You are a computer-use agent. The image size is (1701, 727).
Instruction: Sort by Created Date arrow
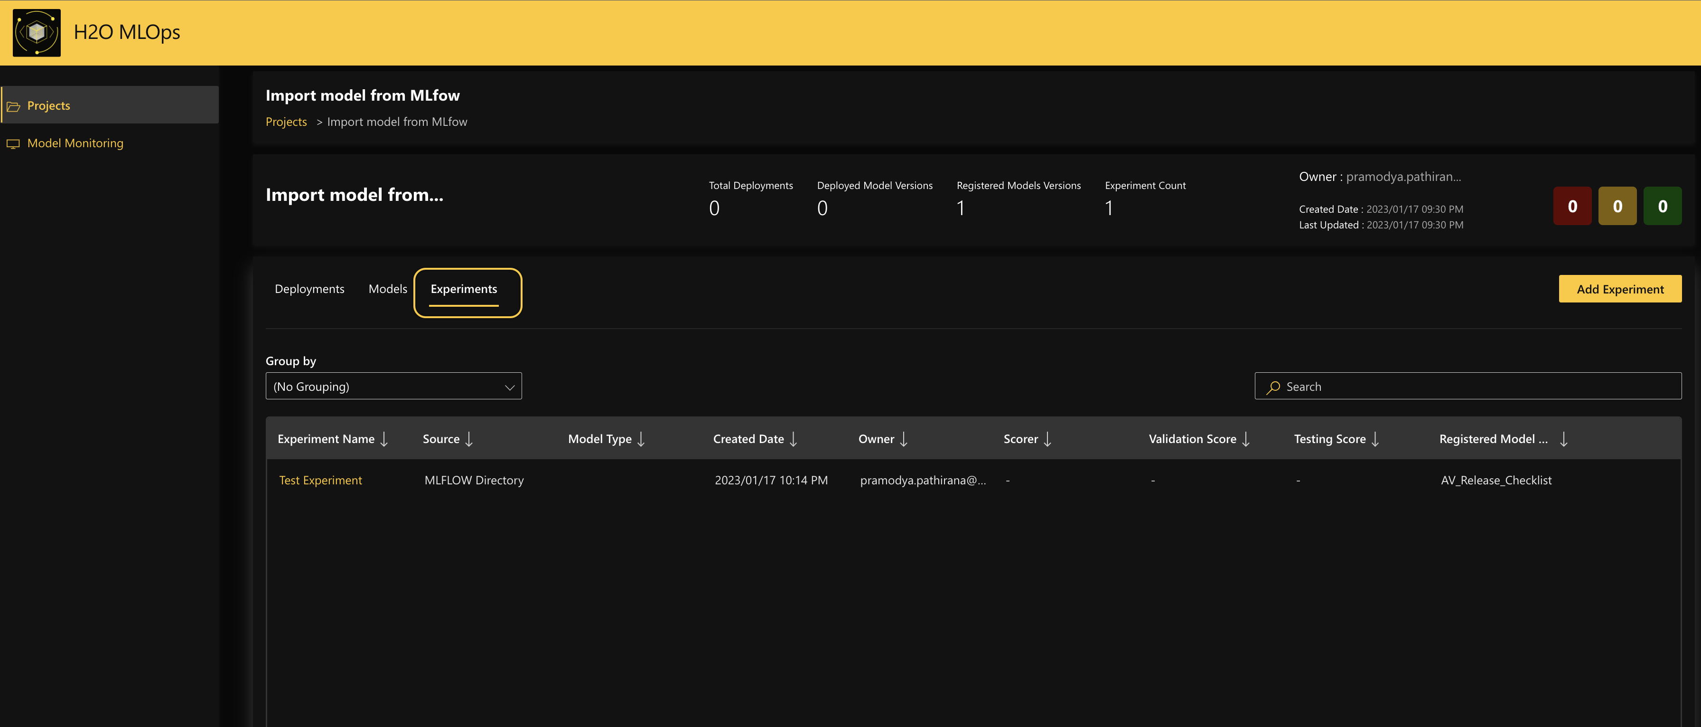tap(794, 440)
